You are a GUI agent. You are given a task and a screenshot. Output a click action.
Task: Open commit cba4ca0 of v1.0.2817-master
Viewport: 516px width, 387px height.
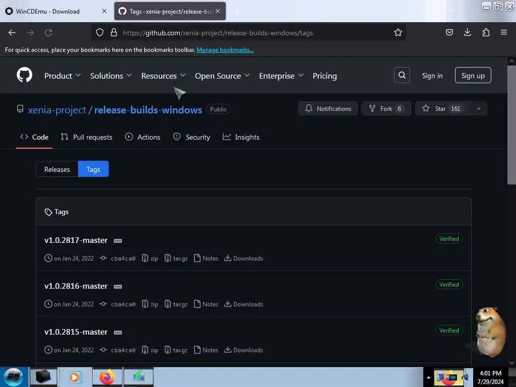tap(117, 259)
